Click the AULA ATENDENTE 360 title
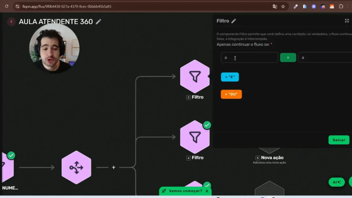 coord(56,22)
